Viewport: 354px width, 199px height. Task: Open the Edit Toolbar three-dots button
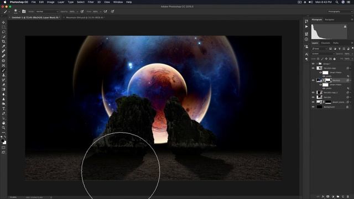3,133
